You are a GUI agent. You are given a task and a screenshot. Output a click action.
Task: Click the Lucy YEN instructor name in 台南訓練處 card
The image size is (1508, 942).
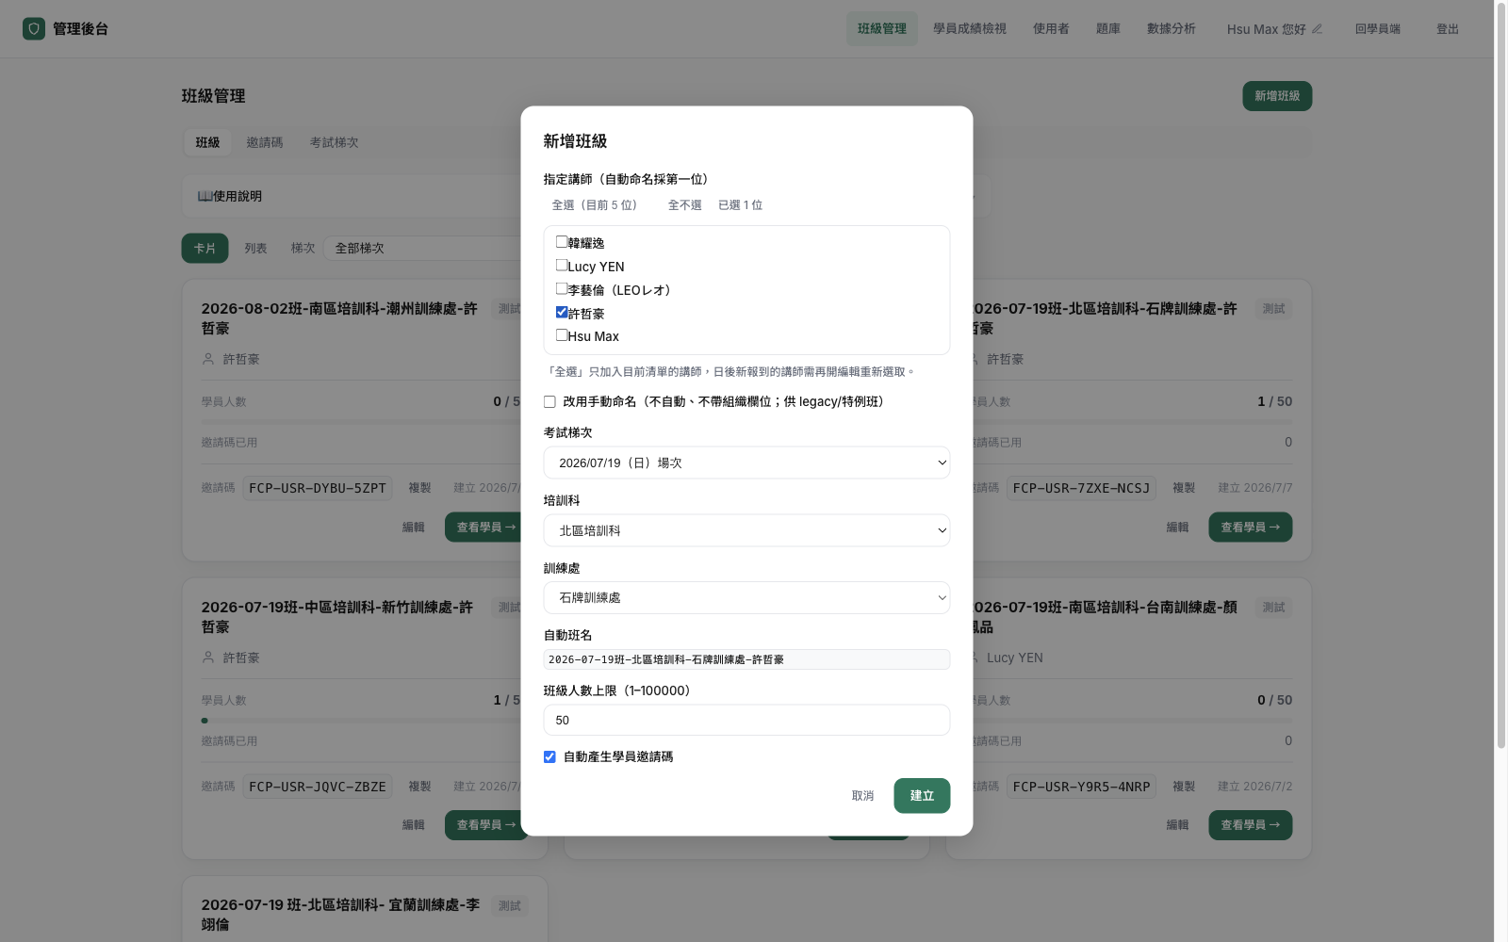point(1015,658)
